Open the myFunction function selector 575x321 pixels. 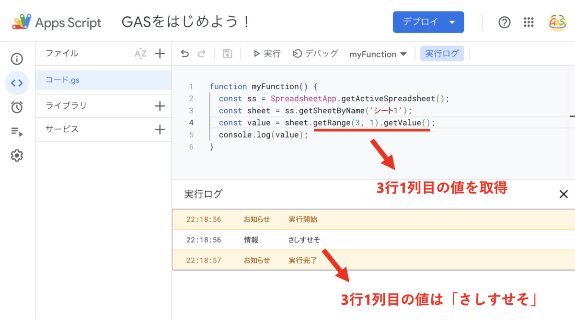point(378,53)
